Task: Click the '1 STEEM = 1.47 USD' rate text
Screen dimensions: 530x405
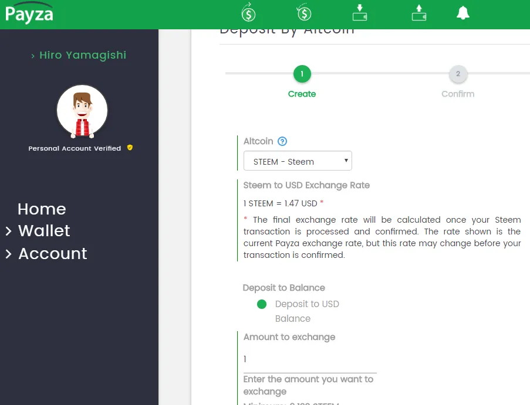Action: coord(280,203)
